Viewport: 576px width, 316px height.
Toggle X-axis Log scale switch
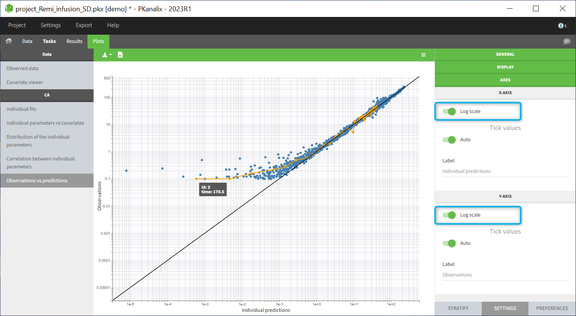pos(449,111)
